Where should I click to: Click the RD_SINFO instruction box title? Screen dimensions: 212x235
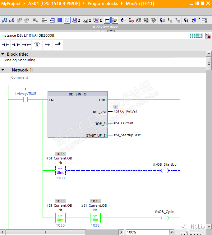point(77,94)
